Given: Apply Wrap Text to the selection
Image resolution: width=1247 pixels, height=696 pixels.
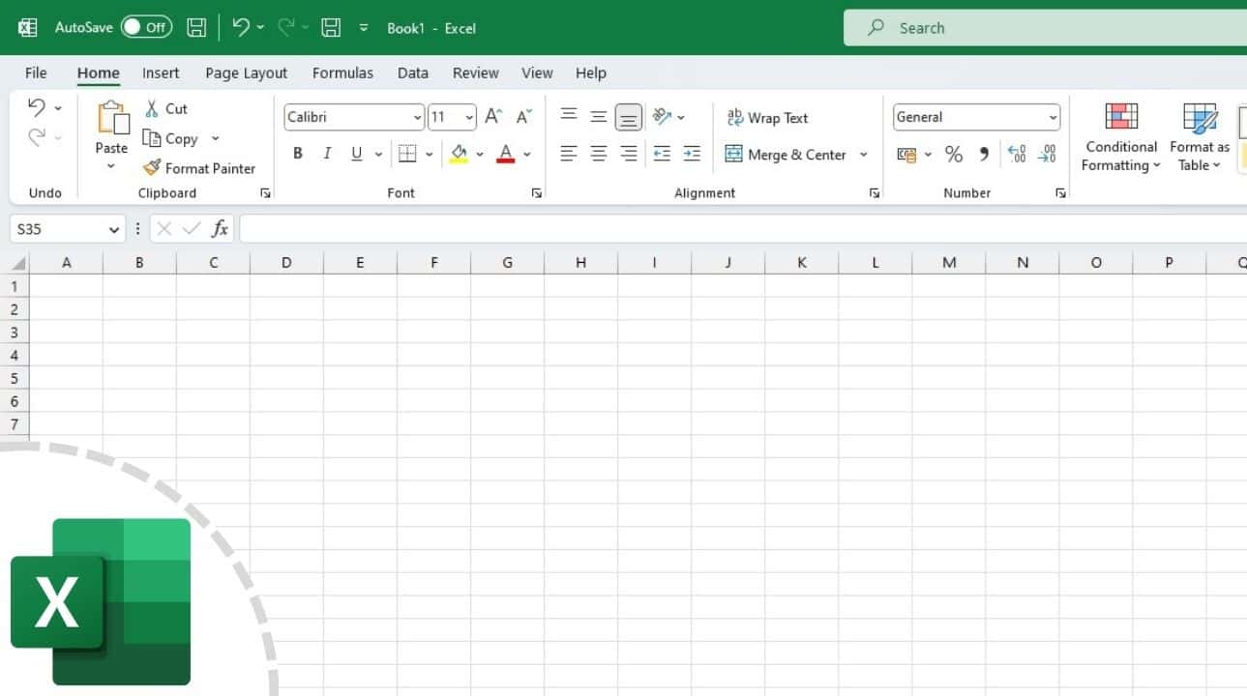Looking at the screenshot, I should point(767,117).
